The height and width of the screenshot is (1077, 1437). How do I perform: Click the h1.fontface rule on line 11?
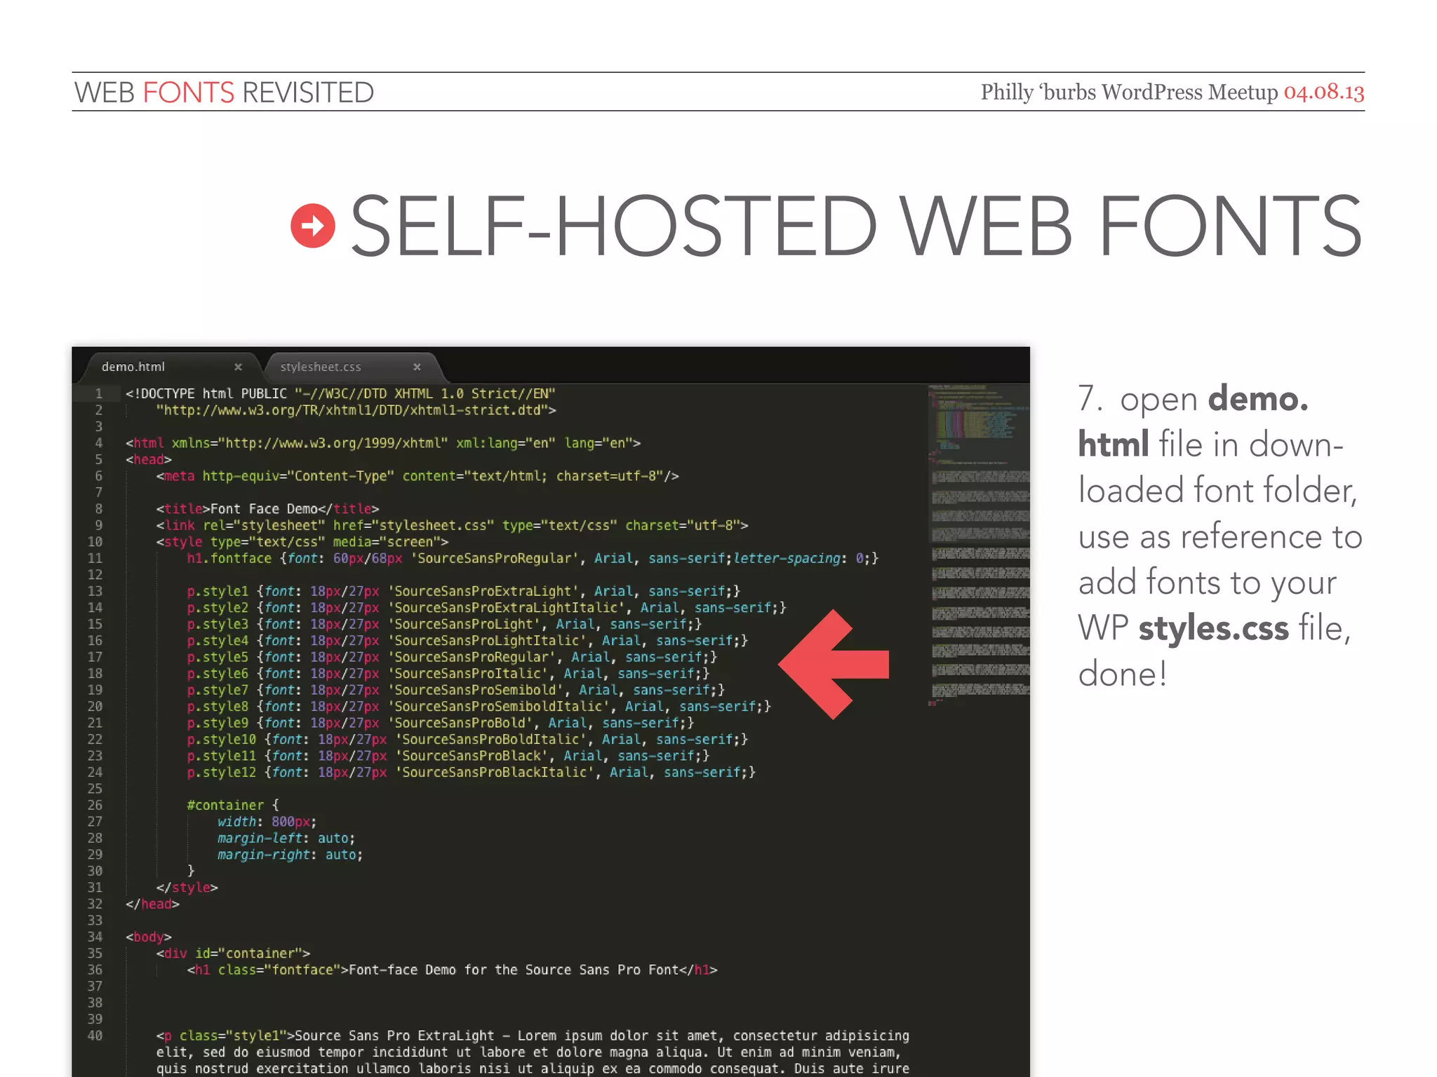pos(229,558)
